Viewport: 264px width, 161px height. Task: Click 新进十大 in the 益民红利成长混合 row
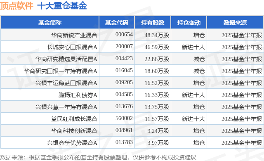193,119
